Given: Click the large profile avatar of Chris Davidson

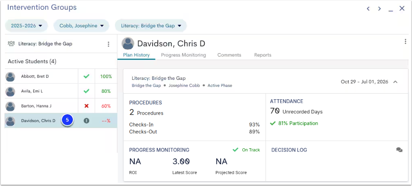Looking at the screenshot, I should point(128,43).
